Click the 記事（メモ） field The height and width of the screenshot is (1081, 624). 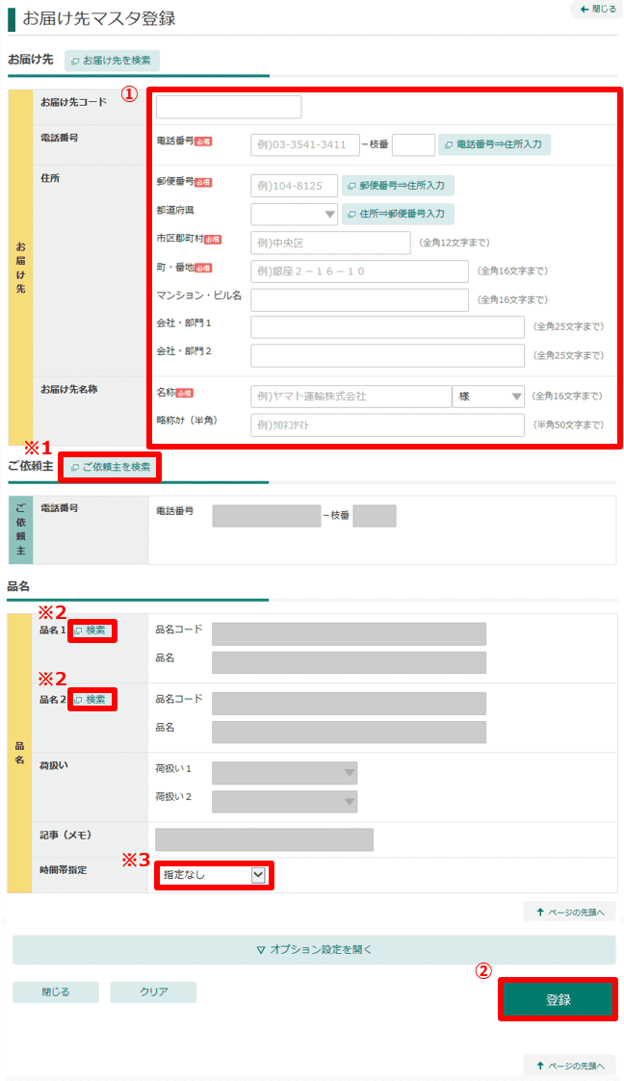[x=264, y=839]
